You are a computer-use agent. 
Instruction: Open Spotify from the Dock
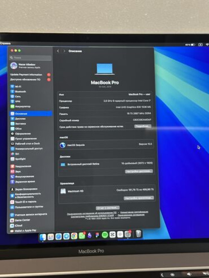coord(105,235)
